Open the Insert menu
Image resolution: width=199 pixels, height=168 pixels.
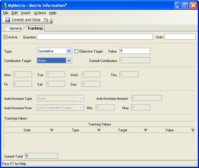pos(26,13)
